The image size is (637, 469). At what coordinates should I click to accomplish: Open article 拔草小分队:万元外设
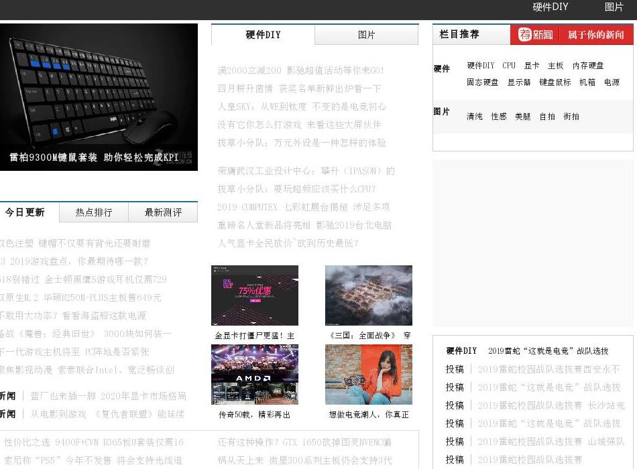tap(302, 143)
